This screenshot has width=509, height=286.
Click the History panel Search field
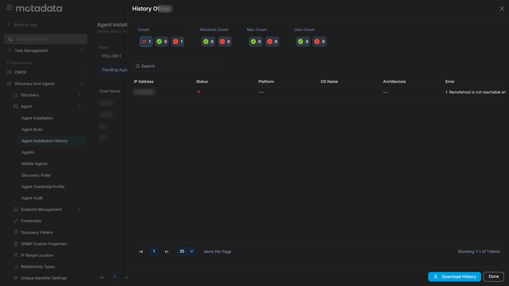177,66
